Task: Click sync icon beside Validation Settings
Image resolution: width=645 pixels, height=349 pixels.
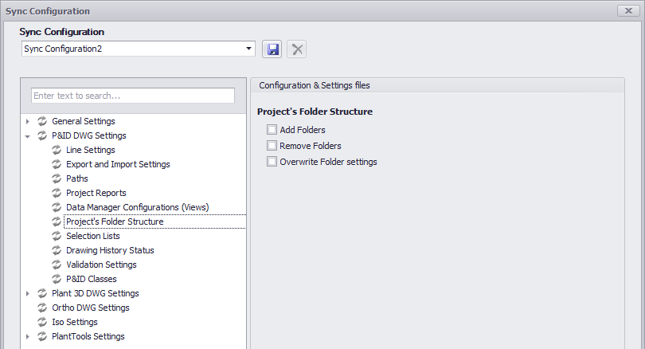Action: (57, 265)
